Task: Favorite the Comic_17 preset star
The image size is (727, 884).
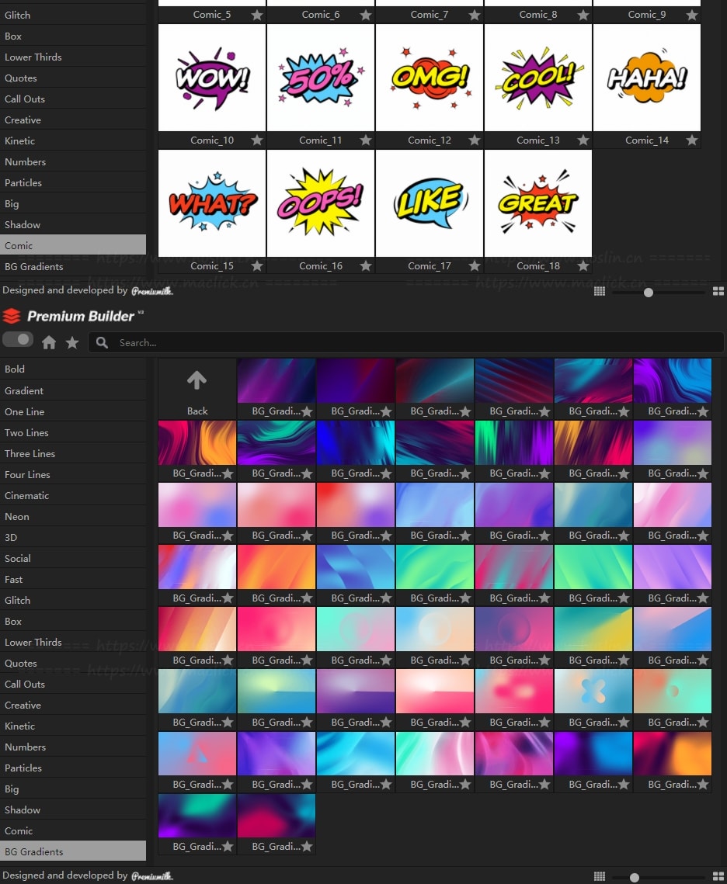Action: (475, 265)
